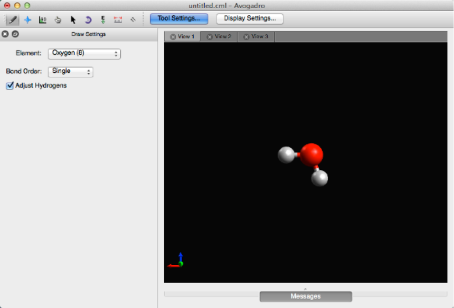The height and width of the screenshot is (308, 454).
Task: Select the Draw pencil tool
Action: click(x=12, y=20)
